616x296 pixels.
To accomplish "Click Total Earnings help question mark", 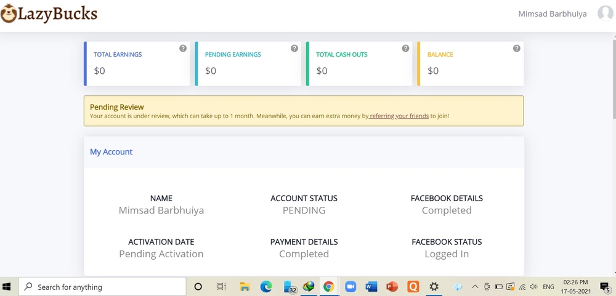I will tap(183, 49).
